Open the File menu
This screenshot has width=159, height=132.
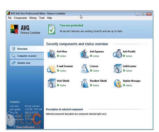pos(10,18)
